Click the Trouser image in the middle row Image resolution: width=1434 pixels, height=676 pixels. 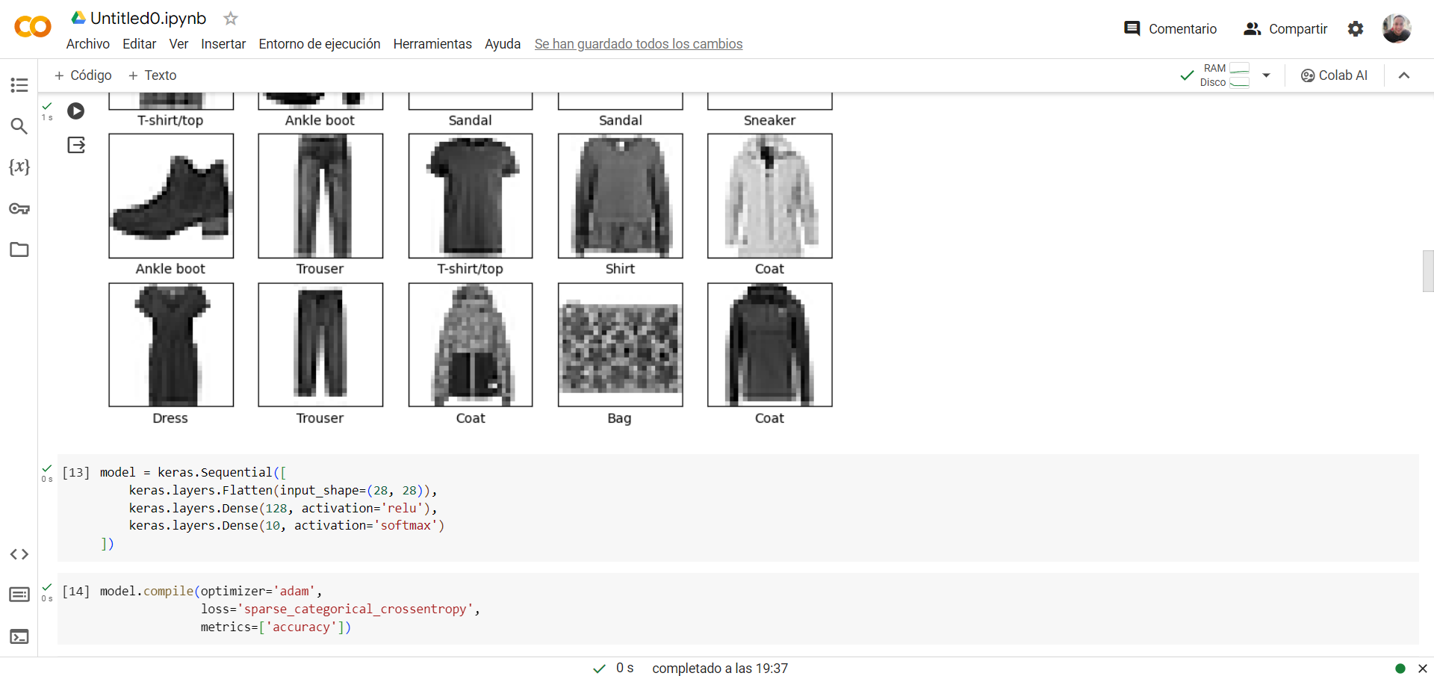point(320,196)
